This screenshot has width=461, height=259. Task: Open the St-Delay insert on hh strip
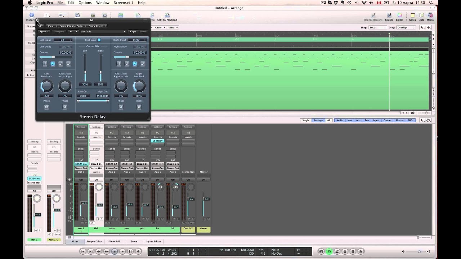158,141
